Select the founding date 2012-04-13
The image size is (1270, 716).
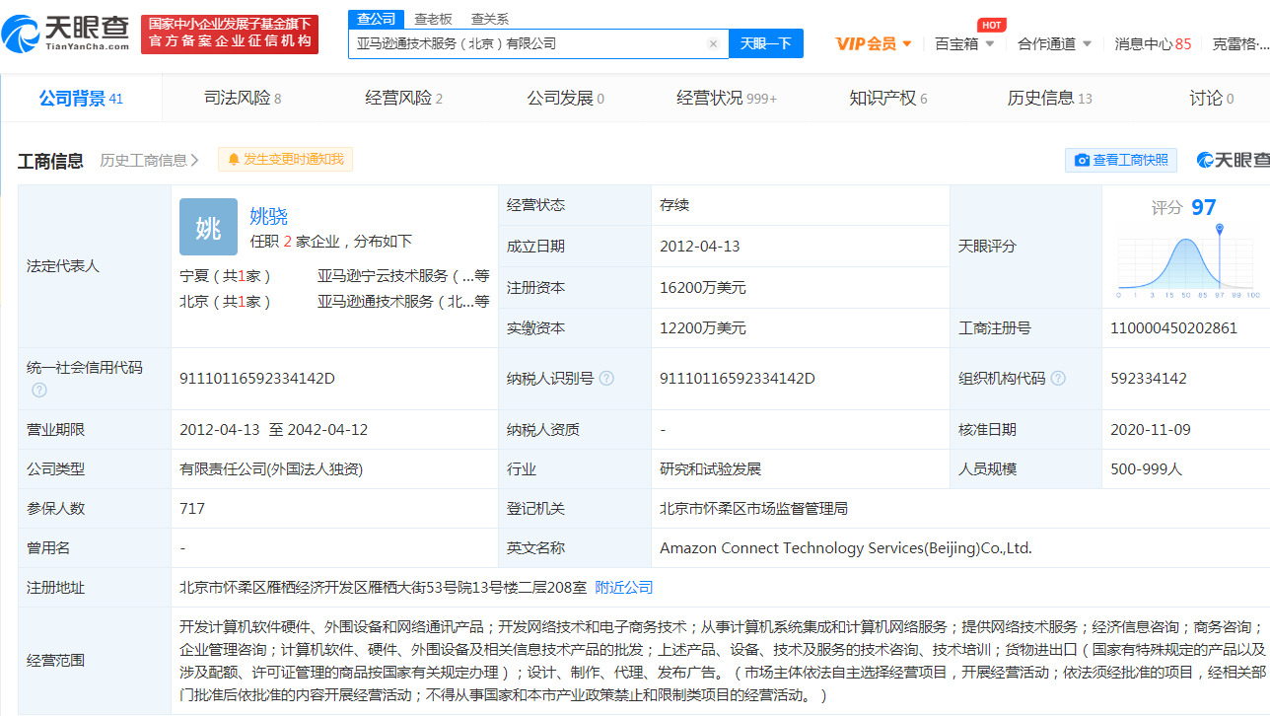pyautogui.click(x=699, y=247)
